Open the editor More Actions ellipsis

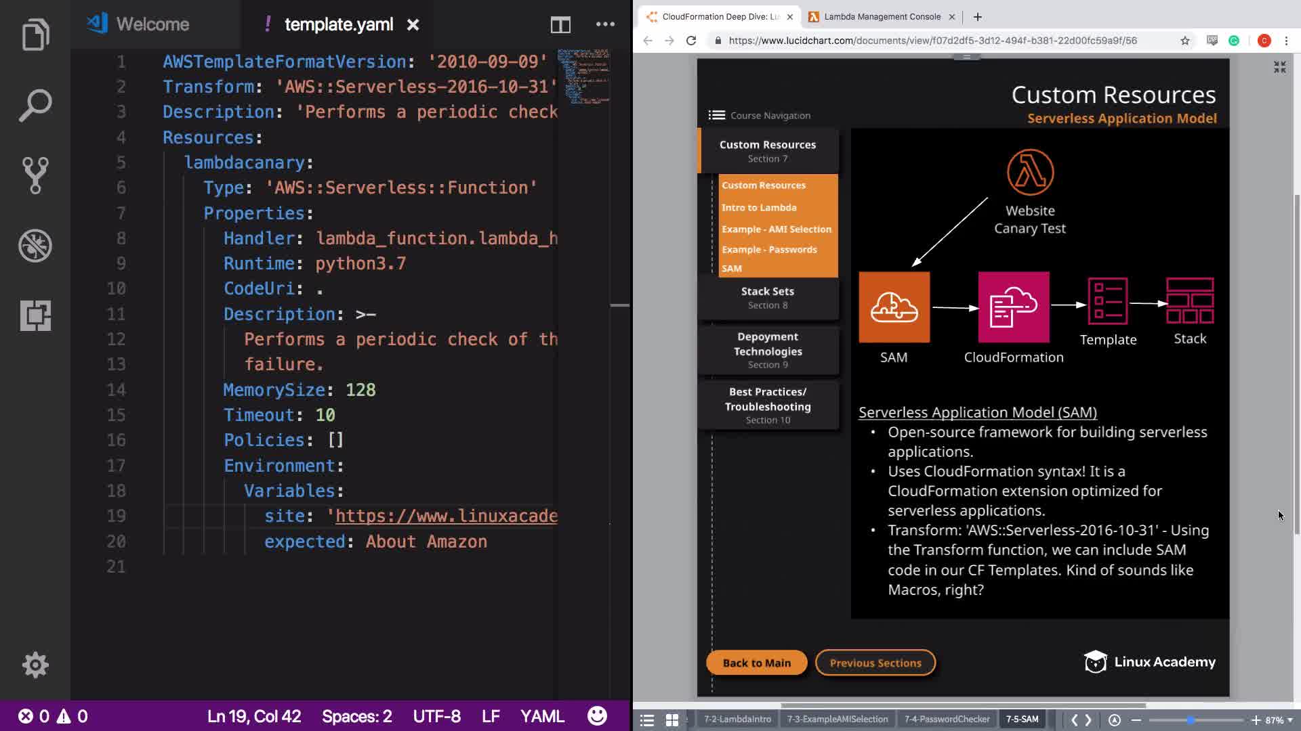(x=605, y=24)
